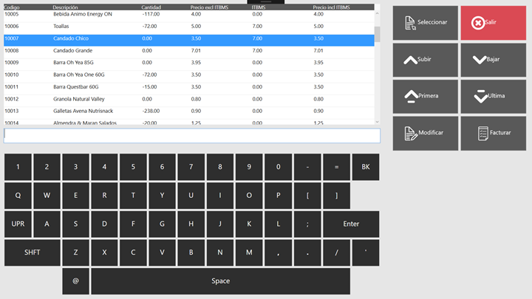Click the Seleccionar document icon
The width and height of the screenshot is (532, 299).
pos(410,23)
